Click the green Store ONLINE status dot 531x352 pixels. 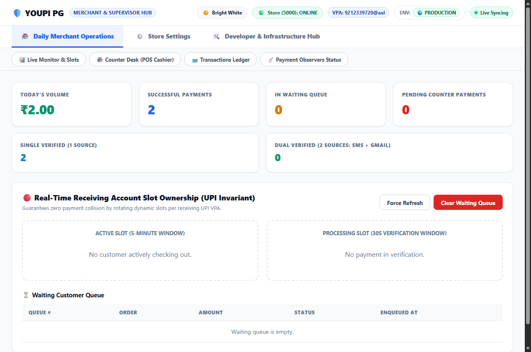(261, 13)
